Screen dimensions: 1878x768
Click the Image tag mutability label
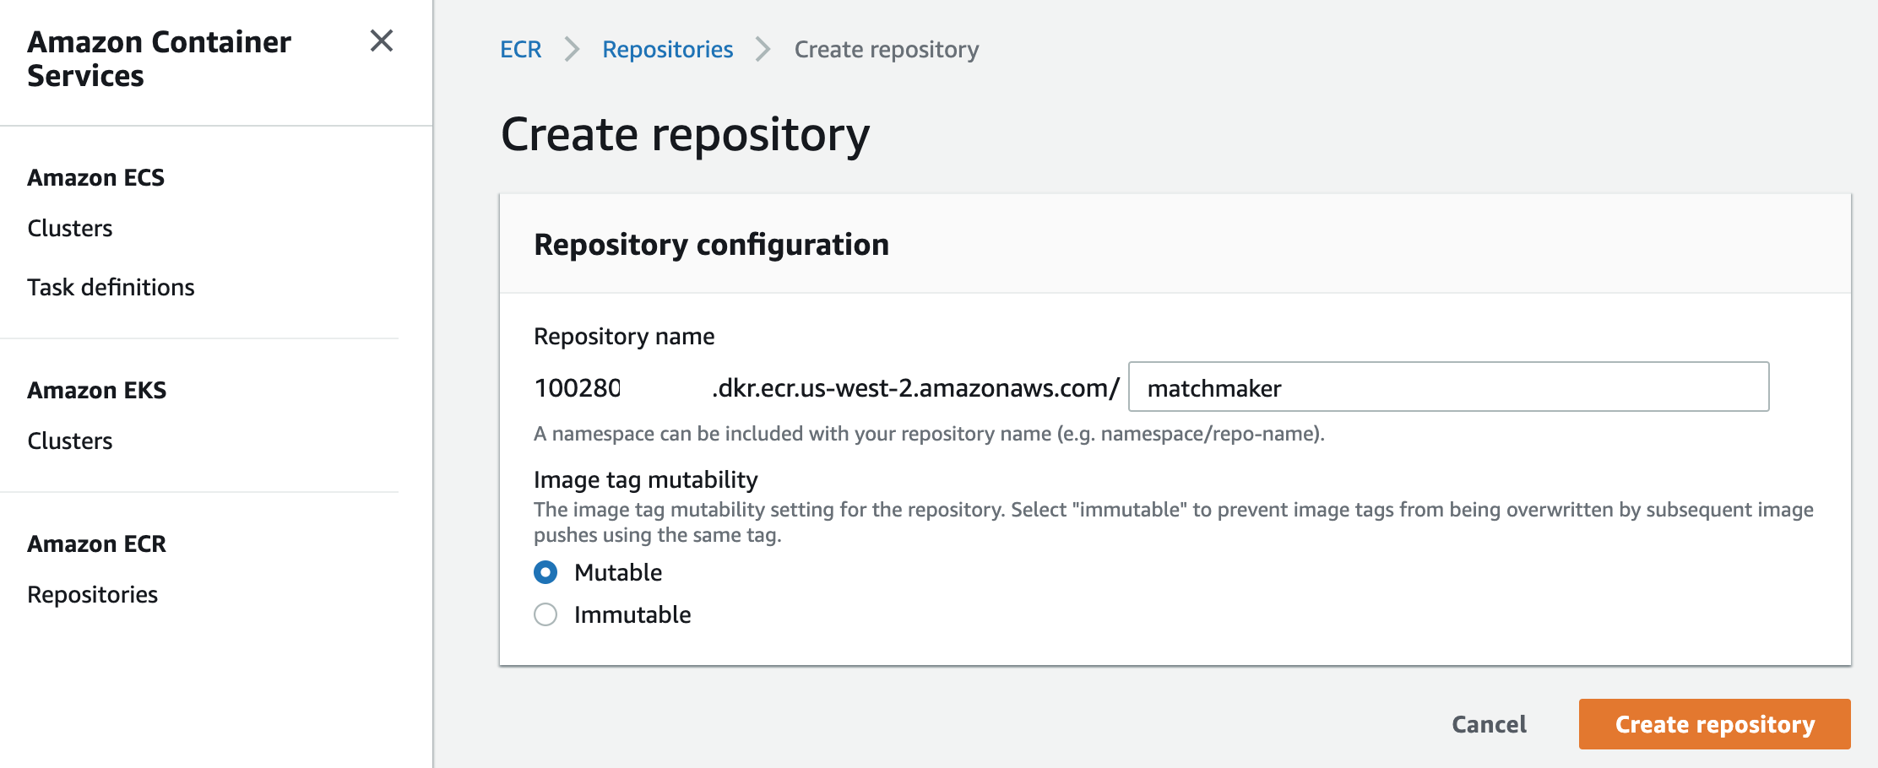(x=646, y=479)
